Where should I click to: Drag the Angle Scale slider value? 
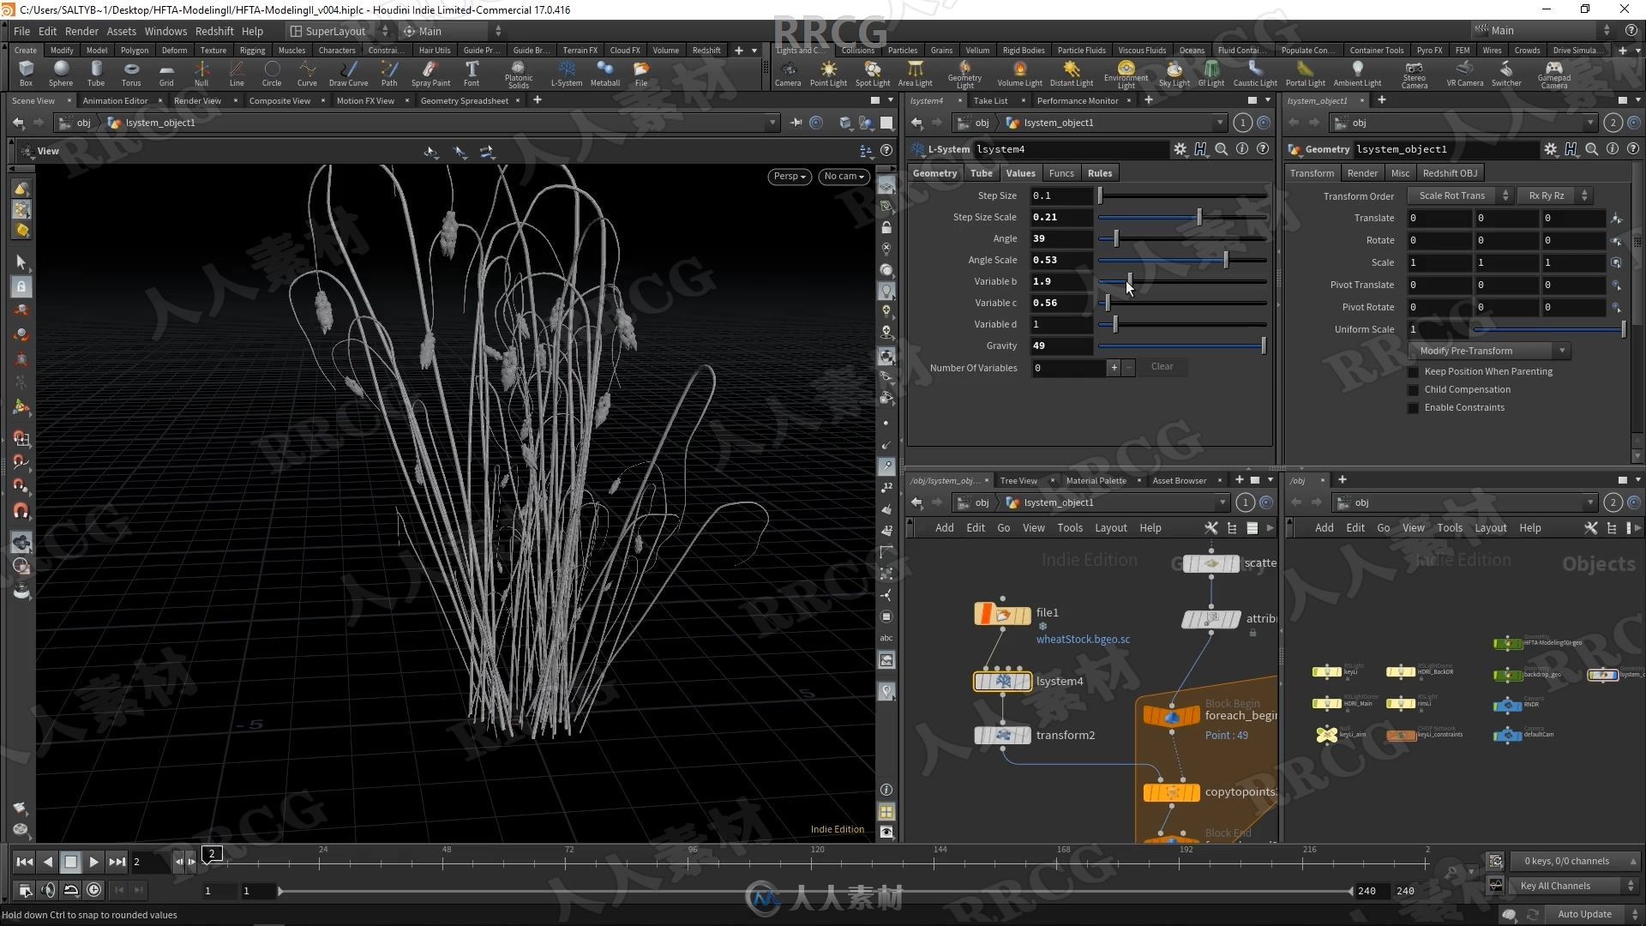coord(1225,259)
